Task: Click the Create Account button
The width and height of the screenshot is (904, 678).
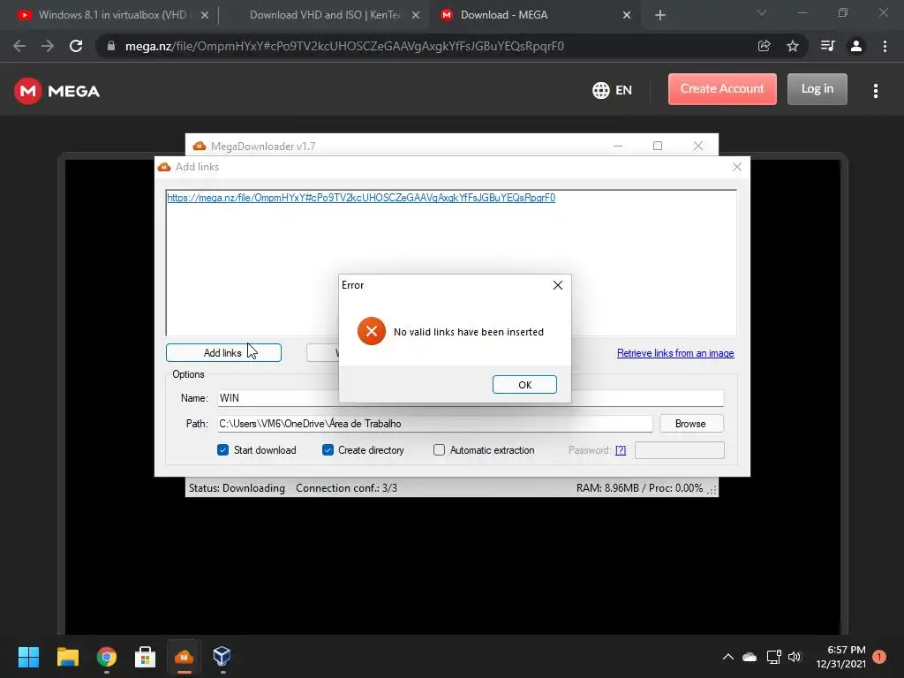Action: pos(722,89)
